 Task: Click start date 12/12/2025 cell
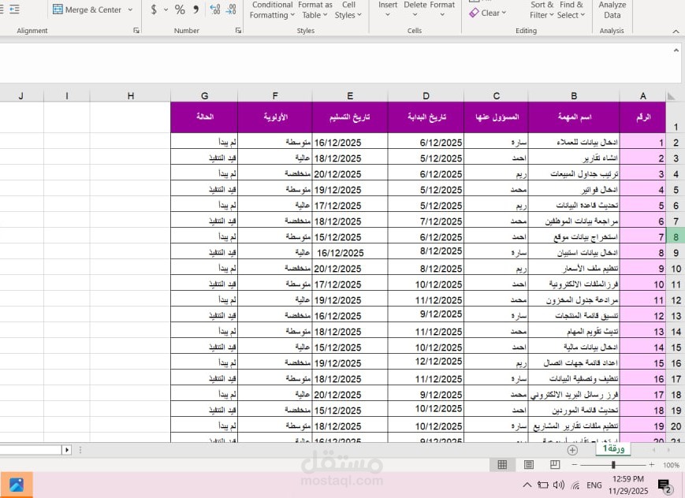pos(426,362)
